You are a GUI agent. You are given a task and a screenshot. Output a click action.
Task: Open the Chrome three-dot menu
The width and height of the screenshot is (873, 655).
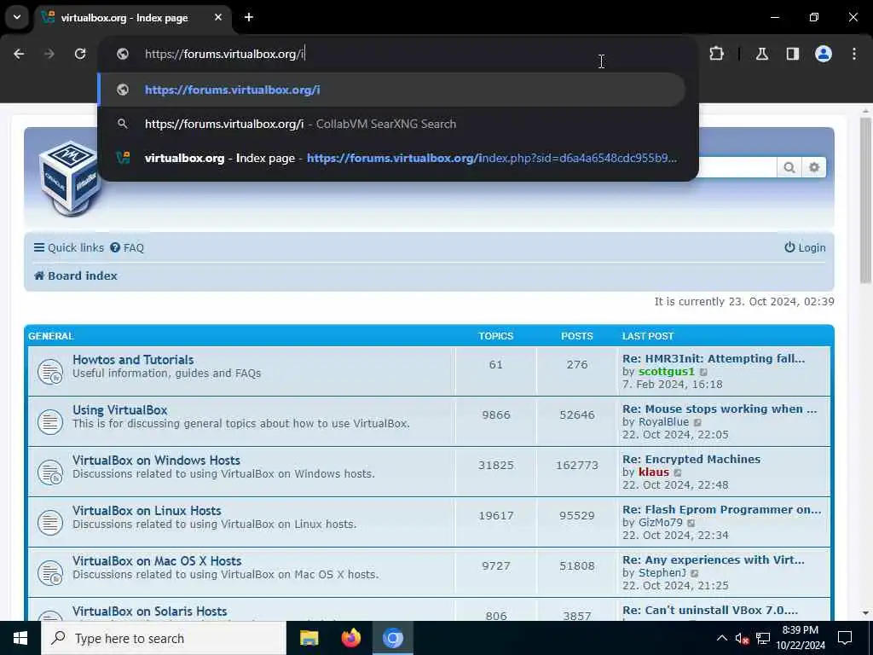[x=854, y=54]
